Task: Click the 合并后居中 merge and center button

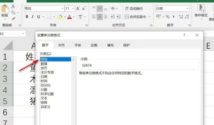Action: click(135, 17)
